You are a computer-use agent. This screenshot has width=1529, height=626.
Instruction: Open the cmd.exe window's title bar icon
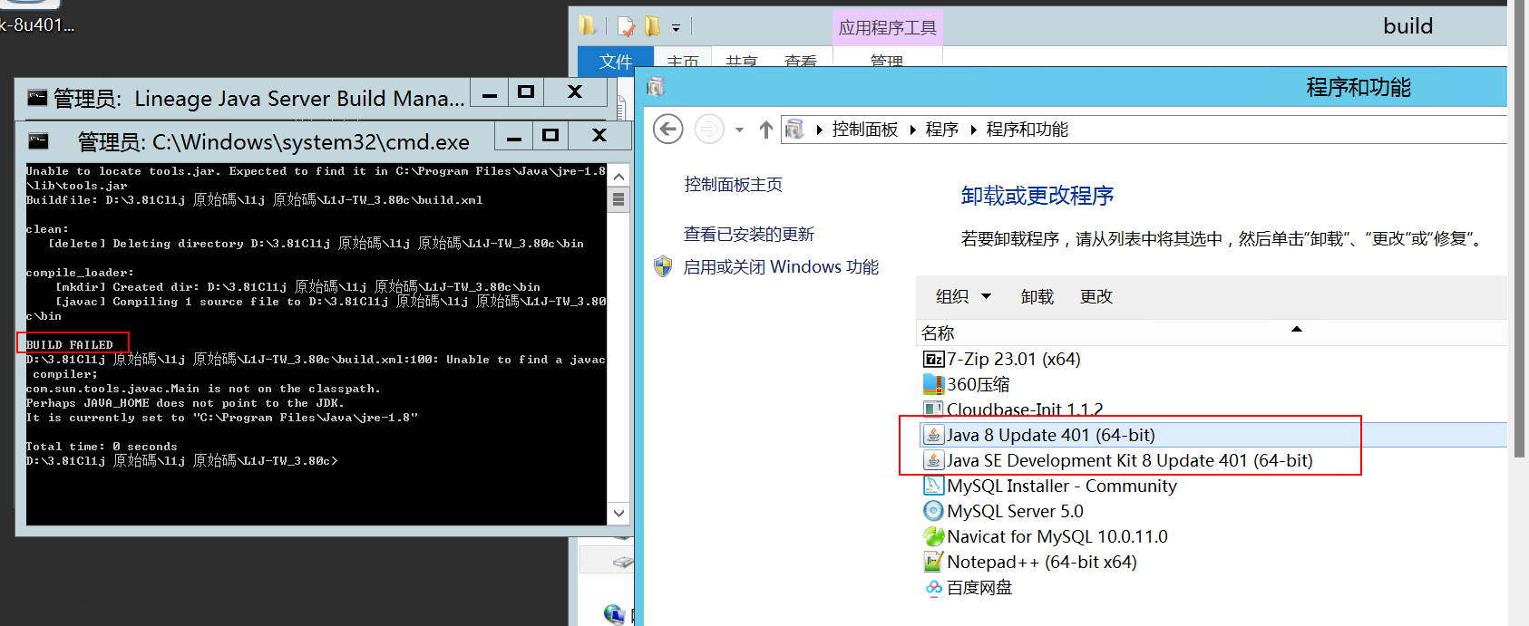click(x=38, y=140)
